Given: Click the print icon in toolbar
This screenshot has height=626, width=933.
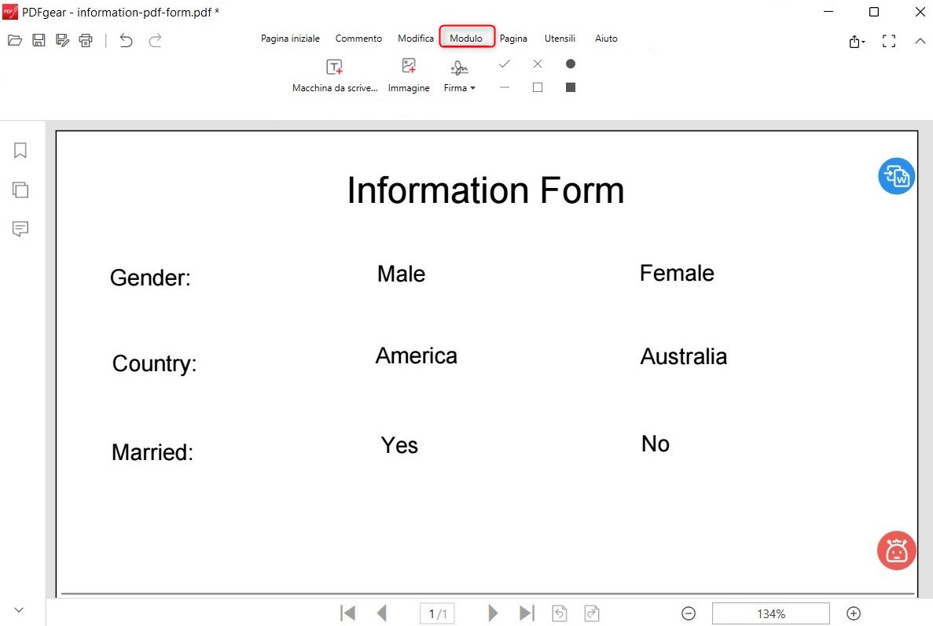Looking at the screenshot, I should click(86, 40).
